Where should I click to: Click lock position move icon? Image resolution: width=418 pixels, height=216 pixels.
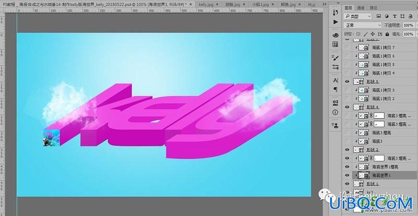coord(373,34)
